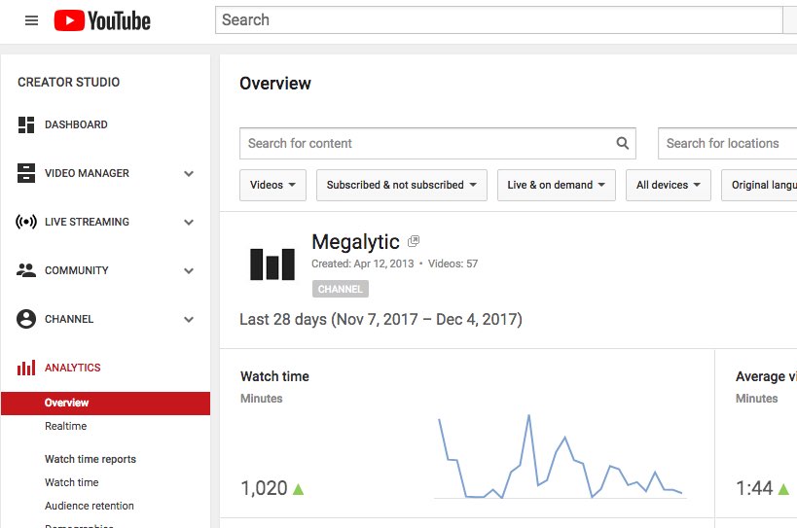Open the Live & on demand dropdown

pos(556,186)
